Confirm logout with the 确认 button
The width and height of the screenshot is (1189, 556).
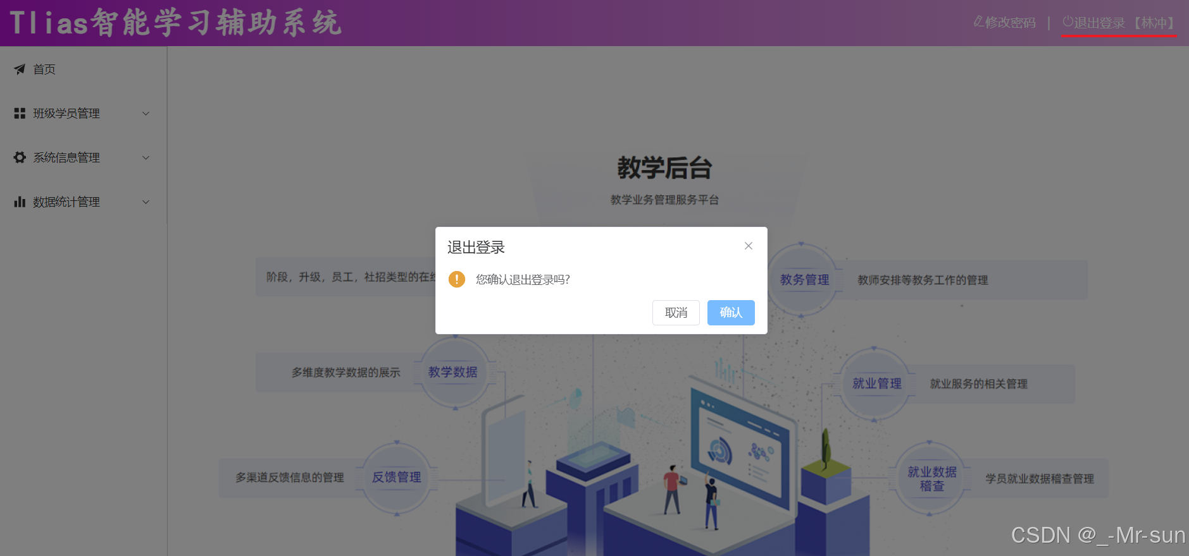coord(731,313)
